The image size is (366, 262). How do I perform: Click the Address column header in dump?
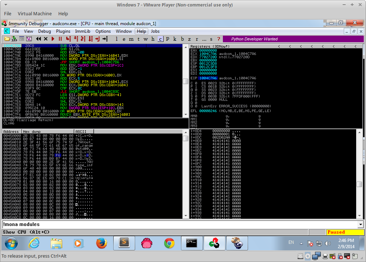tap(12, 132)
